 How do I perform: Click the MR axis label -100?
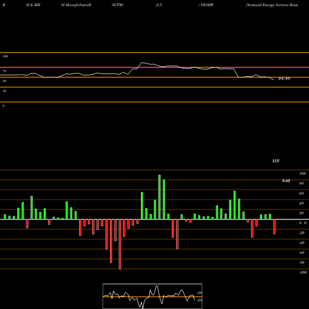303,273
